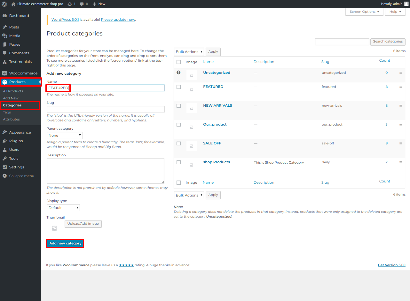Open Testimonials in the sidebar

[20, 62]
